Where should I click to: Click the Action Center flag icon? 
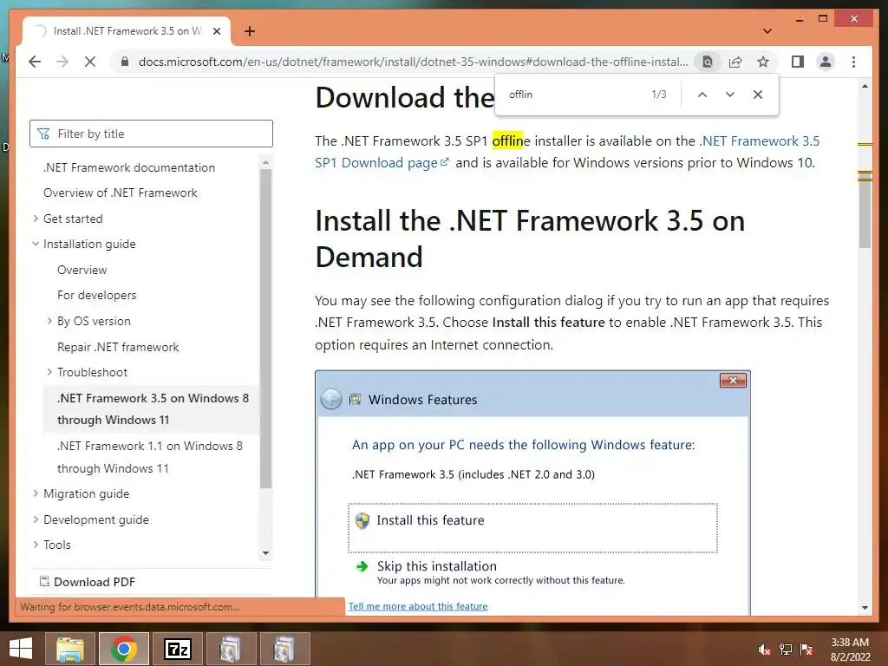[806, 650]
